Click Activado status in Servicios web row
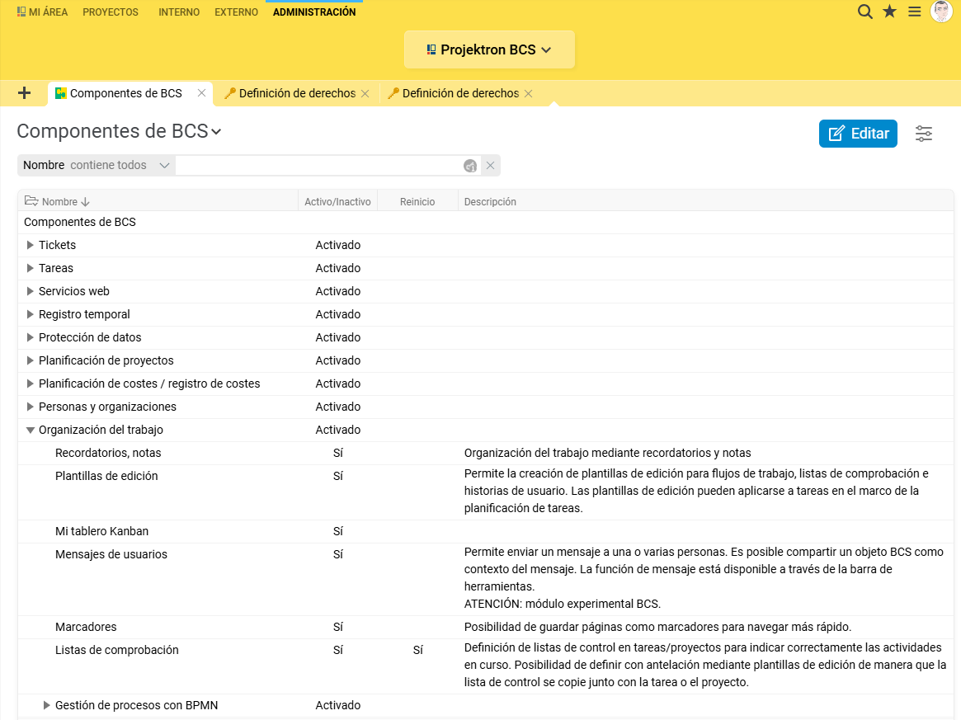Screen dimensions: 961x720 coord(337,291)
